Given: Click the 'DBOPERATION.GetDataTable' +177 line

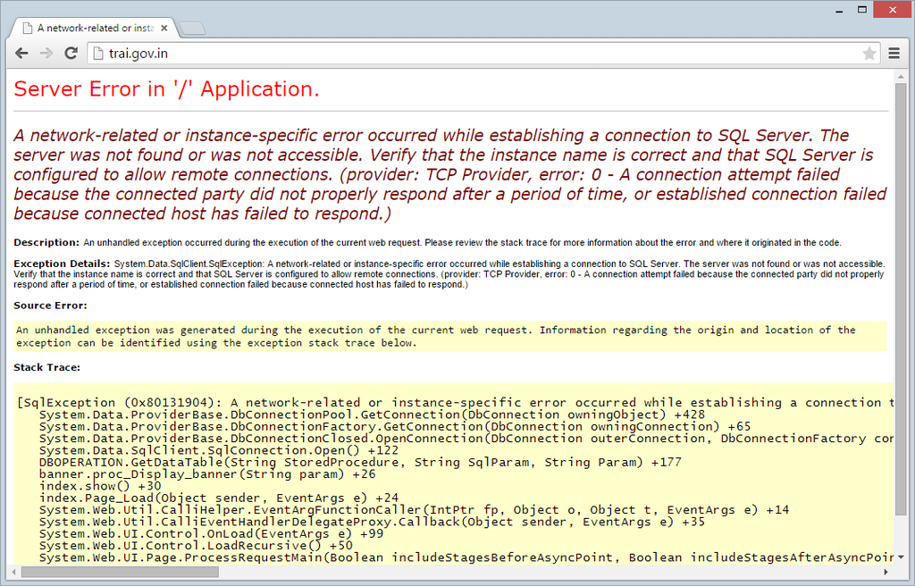Looking at the screenshot, I should click(x=360, y=462).
